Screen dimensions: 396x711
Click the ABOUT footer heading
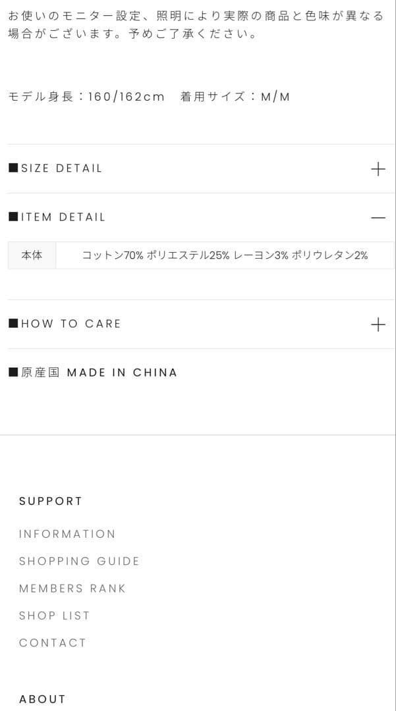[x=42, y=699]
